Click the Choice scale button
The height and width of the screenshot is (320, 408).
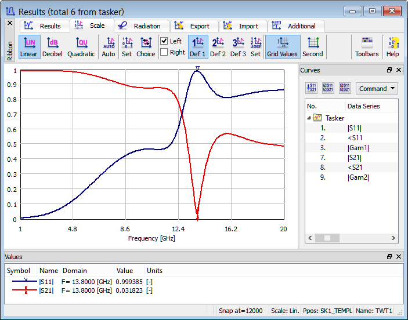pyautogui.click(x=146, y=42)
